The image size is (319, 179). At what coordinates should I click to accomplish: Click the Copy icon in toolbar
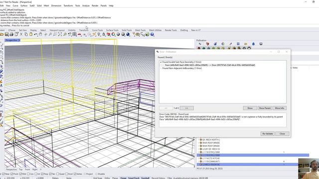pyautogui.click(x=26, y=34)
